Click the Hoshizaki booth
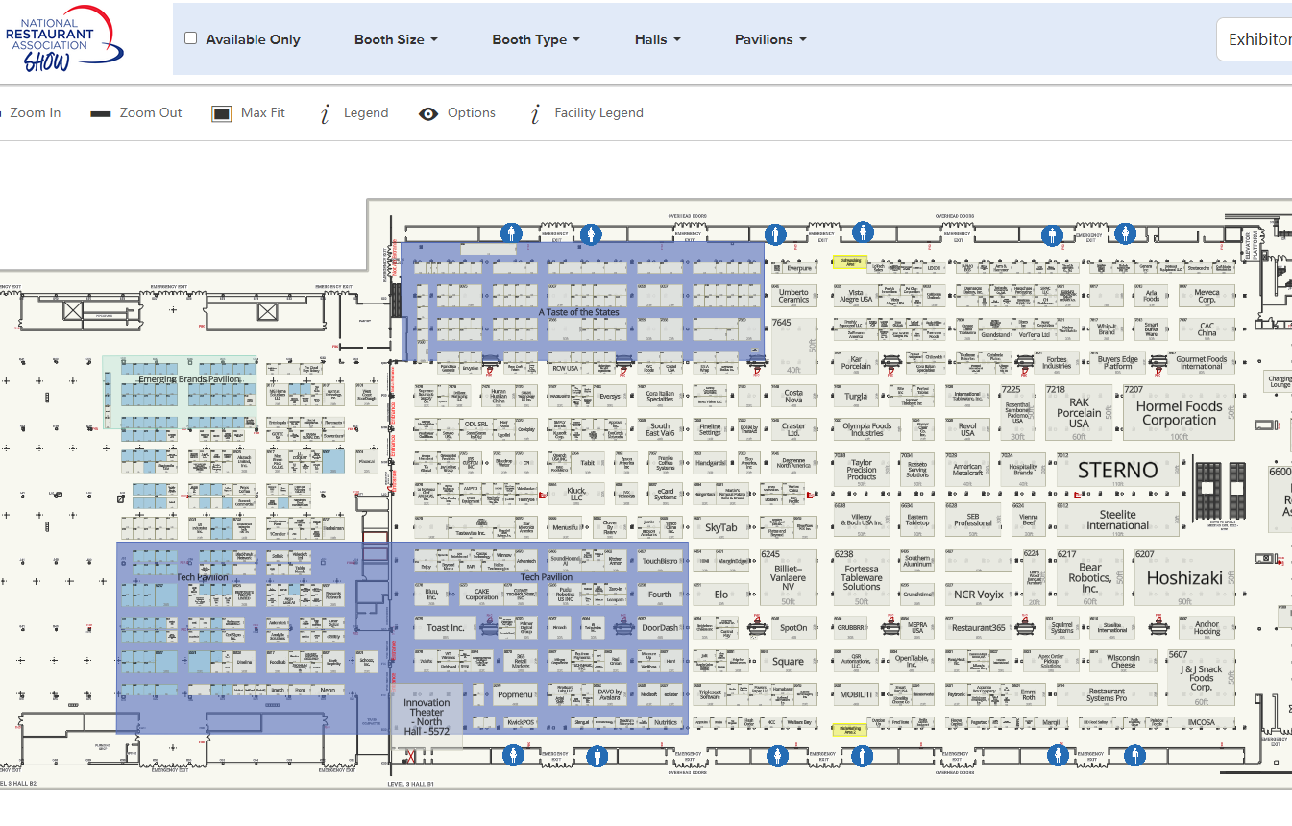Viewport: 1292px width, 826px height. tap(1184, 578)
